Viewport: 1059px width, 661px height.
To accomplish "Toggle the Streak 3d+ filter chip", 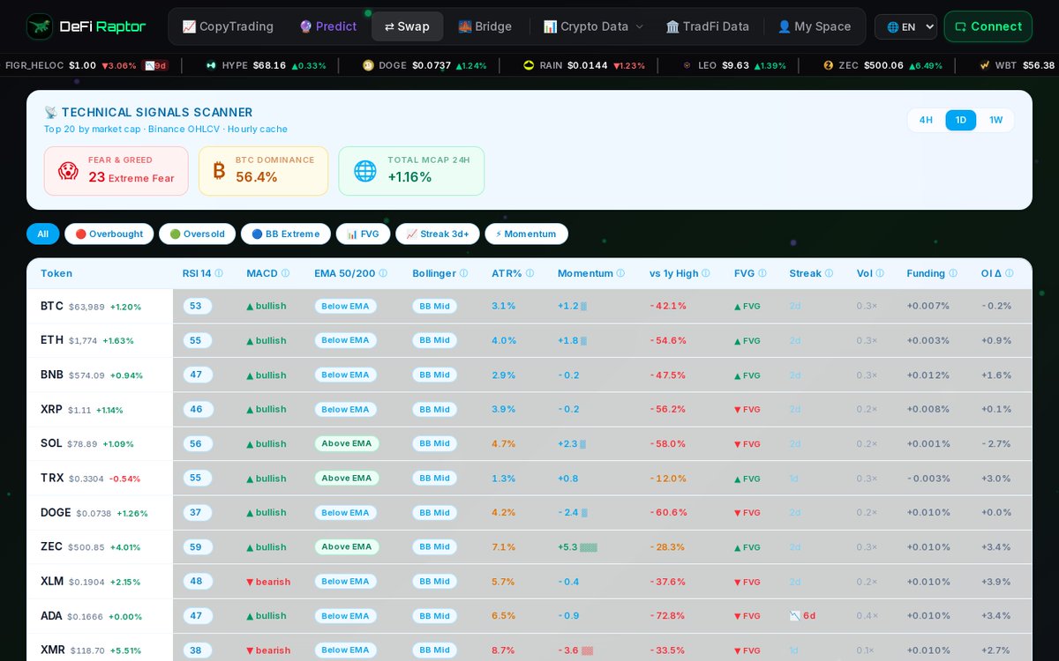I will (x=438, y=234).
